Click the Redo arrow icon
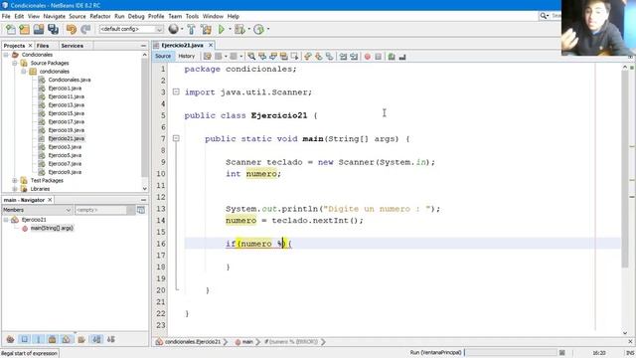 85,29
